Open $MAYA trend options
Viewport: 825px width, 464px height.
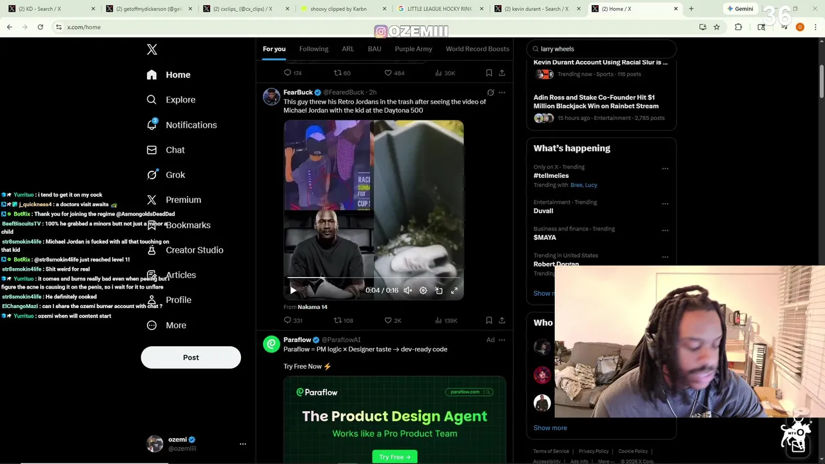665,231
